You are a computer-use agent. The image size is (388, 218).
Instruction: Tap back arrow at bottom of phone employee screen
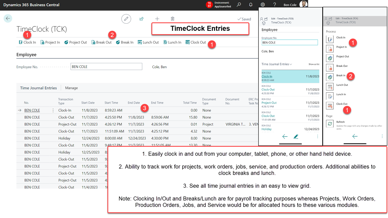point(285,137)
